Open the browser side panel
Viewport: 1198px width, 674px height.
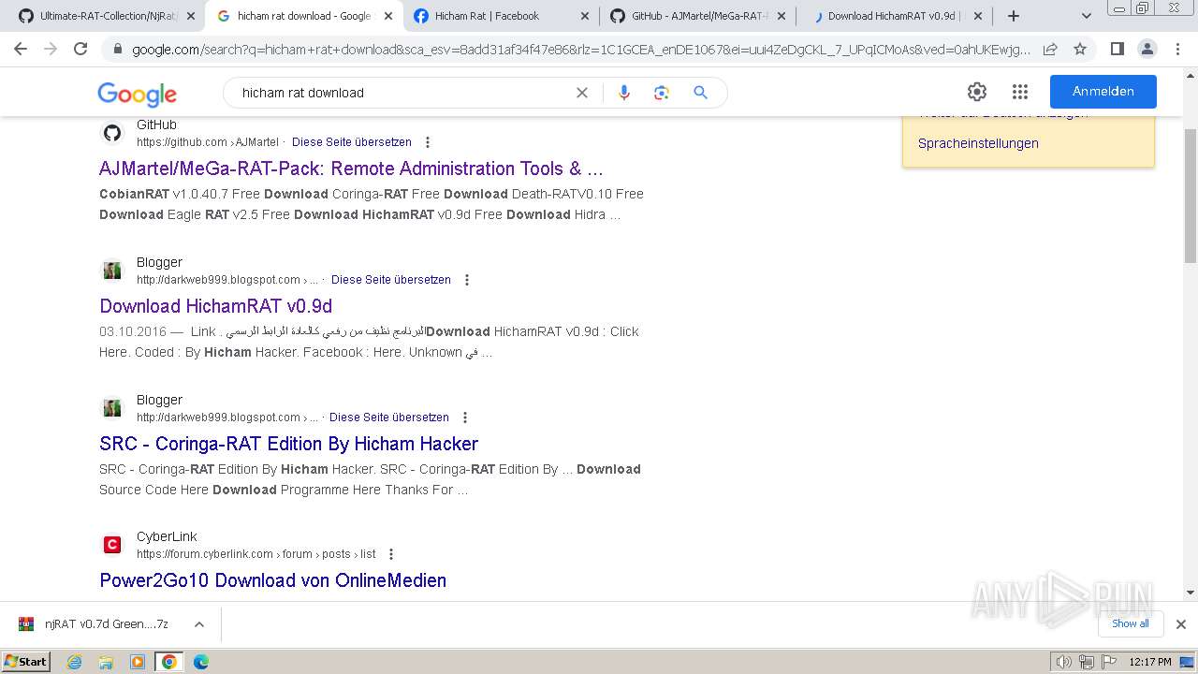1117,49
